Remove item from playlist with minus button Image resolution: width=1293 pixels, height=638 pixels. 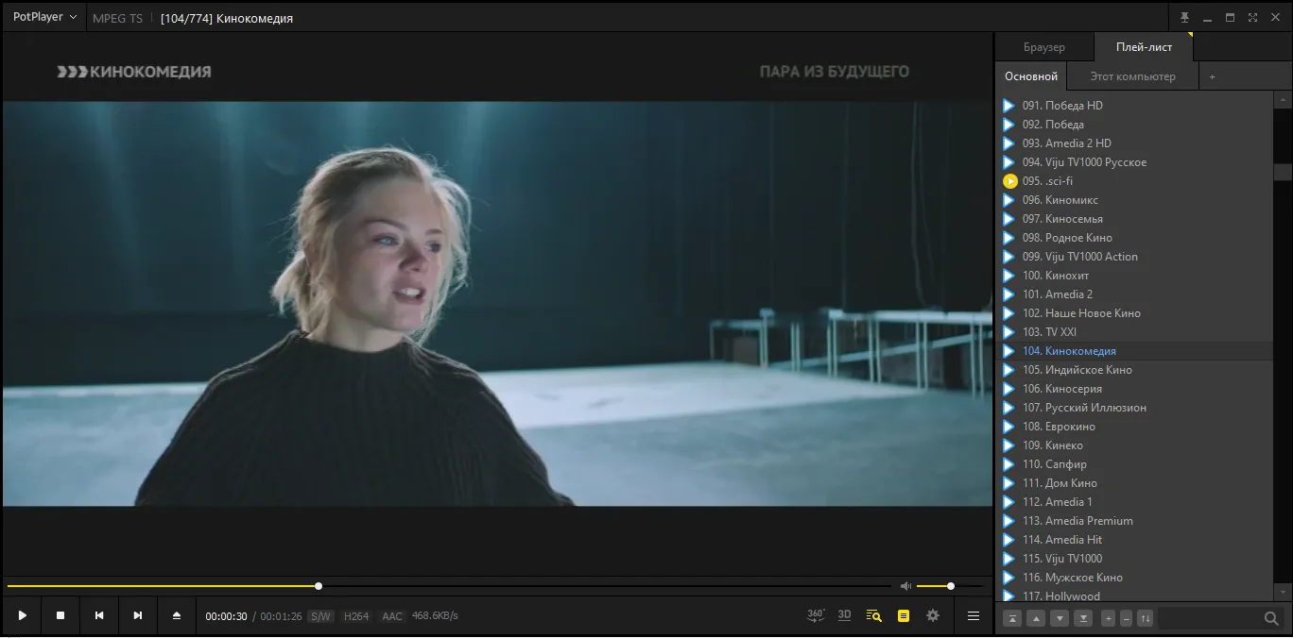click(1126, 618)
